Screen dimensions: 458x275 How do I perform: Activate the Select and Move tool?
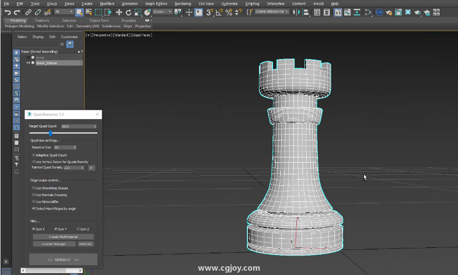[119, 12]
